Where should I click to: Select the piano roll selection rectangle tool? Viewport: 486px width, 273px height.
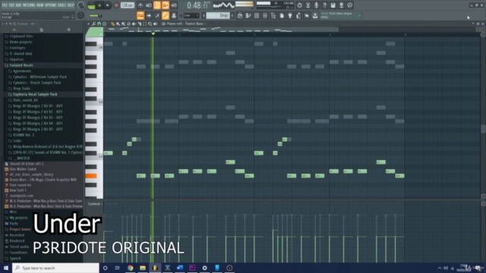click(145, 24)
